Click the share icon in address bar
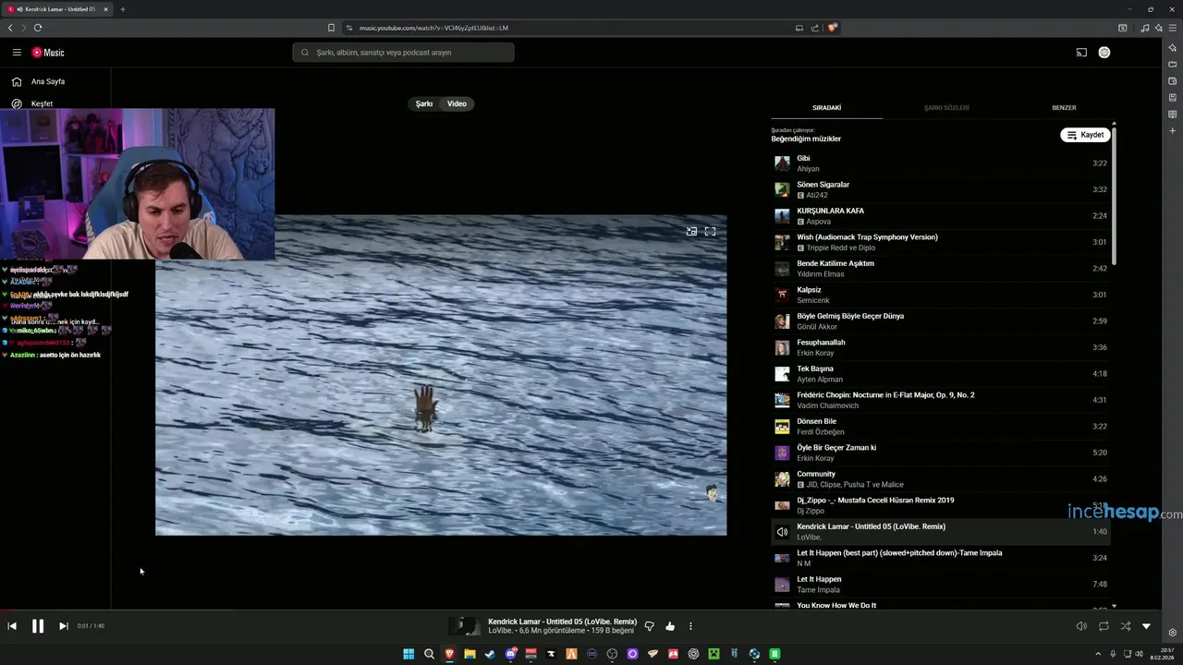This screenshot has height=665, width=1183. (x=815, y=28)
